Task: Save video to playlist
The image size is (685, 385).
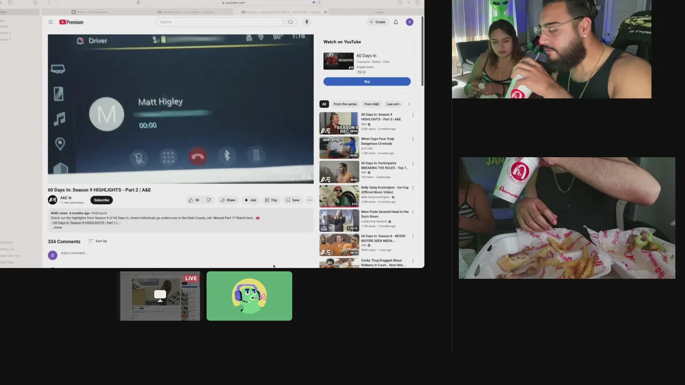Action: click(292, 200)
